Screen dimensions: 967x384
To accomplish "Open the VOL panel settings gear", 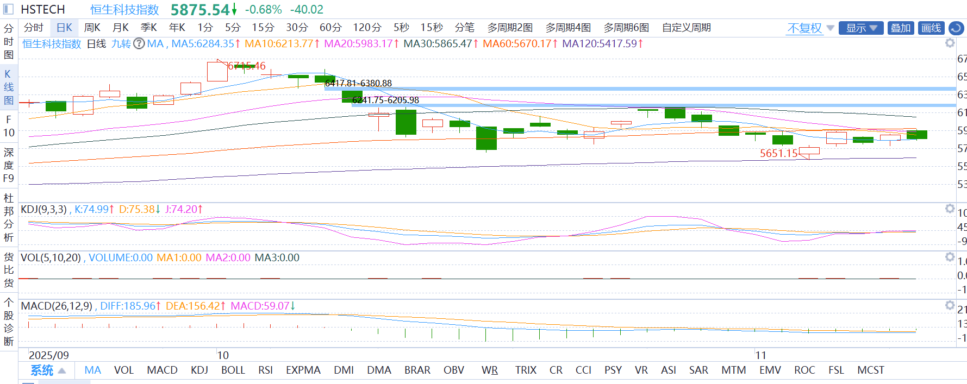I will [950, 257].
